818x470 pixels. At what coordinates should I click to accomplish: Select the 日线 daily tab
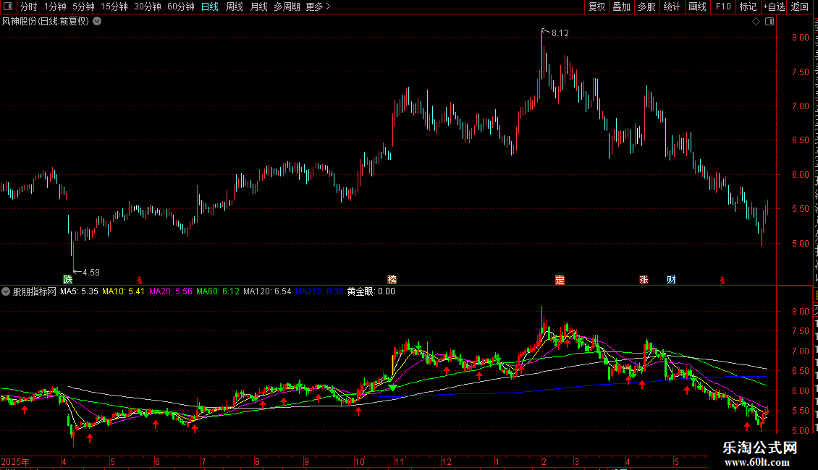210,7
